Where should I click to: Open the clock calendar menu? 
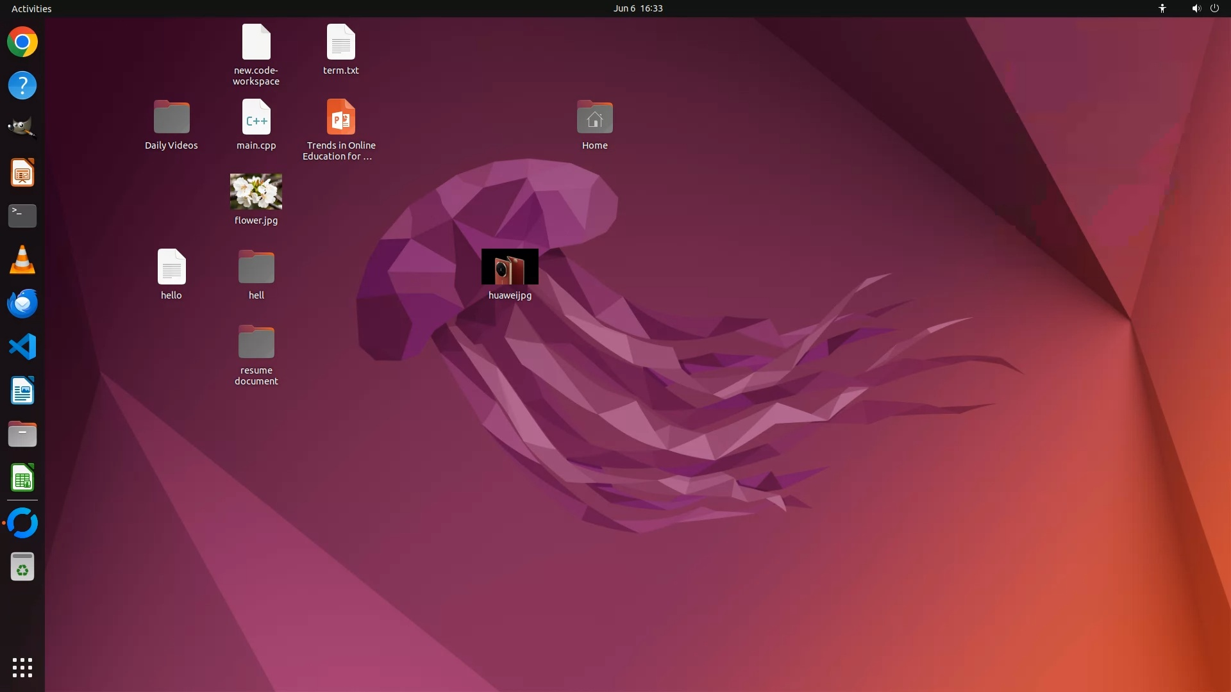(637, 8)
